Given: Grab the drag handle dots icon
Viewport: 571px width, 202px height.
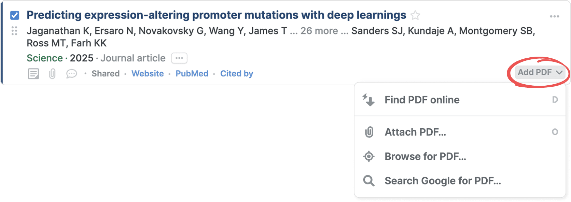Looking at the screenshot, I should [x=14, y=31].
